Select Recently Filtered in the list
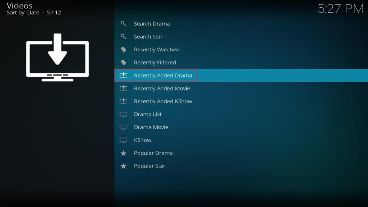 241,62
